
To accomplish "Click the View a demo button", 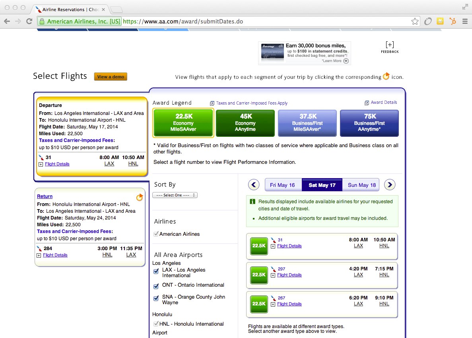I will coord(110,76).
